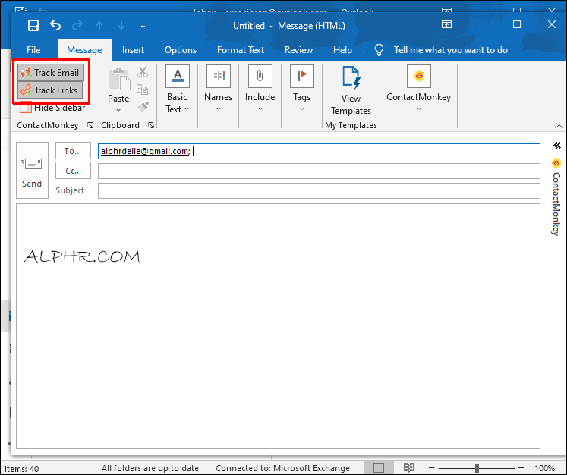567x475 pixels.
Task: Click the Previous Item up arrow
Action: [x=99, y=25]
